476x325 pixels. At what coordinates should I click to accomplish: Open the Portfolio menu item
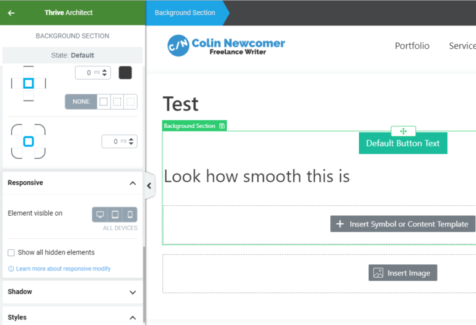click(412, 46)
